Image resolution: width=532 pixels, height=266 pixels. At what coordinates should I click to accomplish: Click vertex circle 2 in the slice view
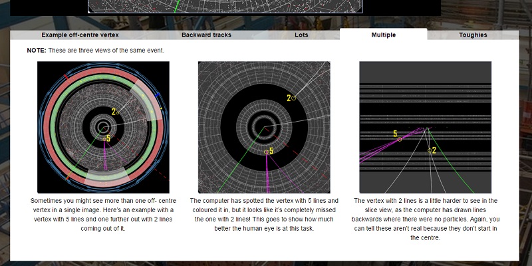pyautogui.click(x=430, y=150)
